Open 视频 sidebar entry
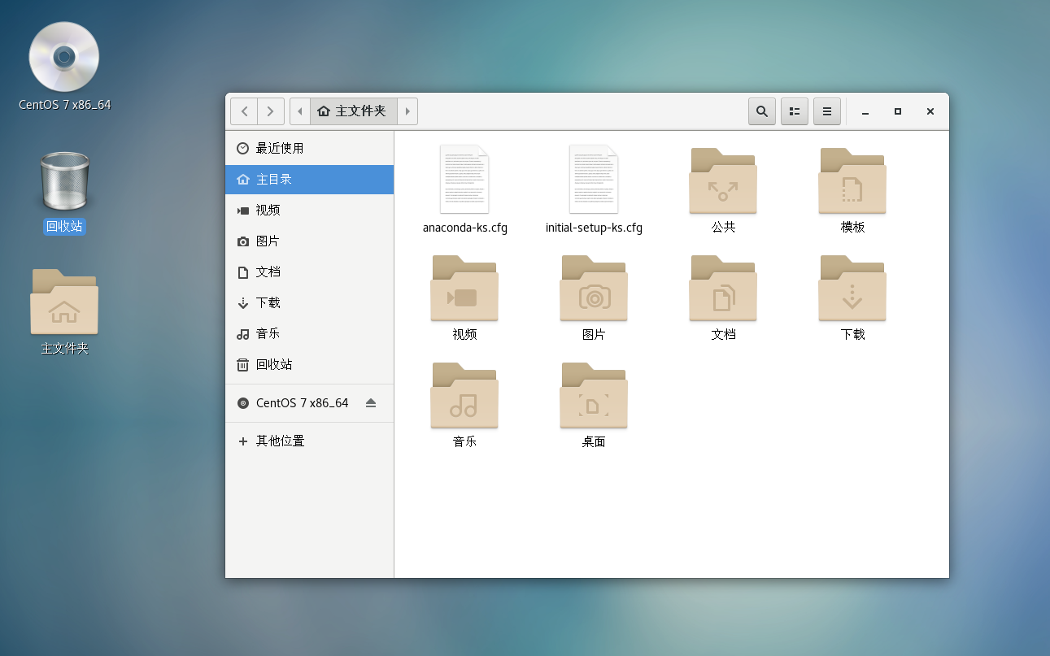This screenshot has height=656, width=1050. tap(309, 210)
